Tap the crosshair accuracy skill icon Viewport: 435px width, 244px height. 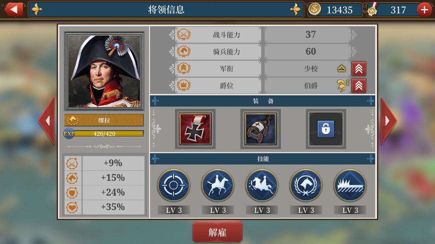click(174, 185)
